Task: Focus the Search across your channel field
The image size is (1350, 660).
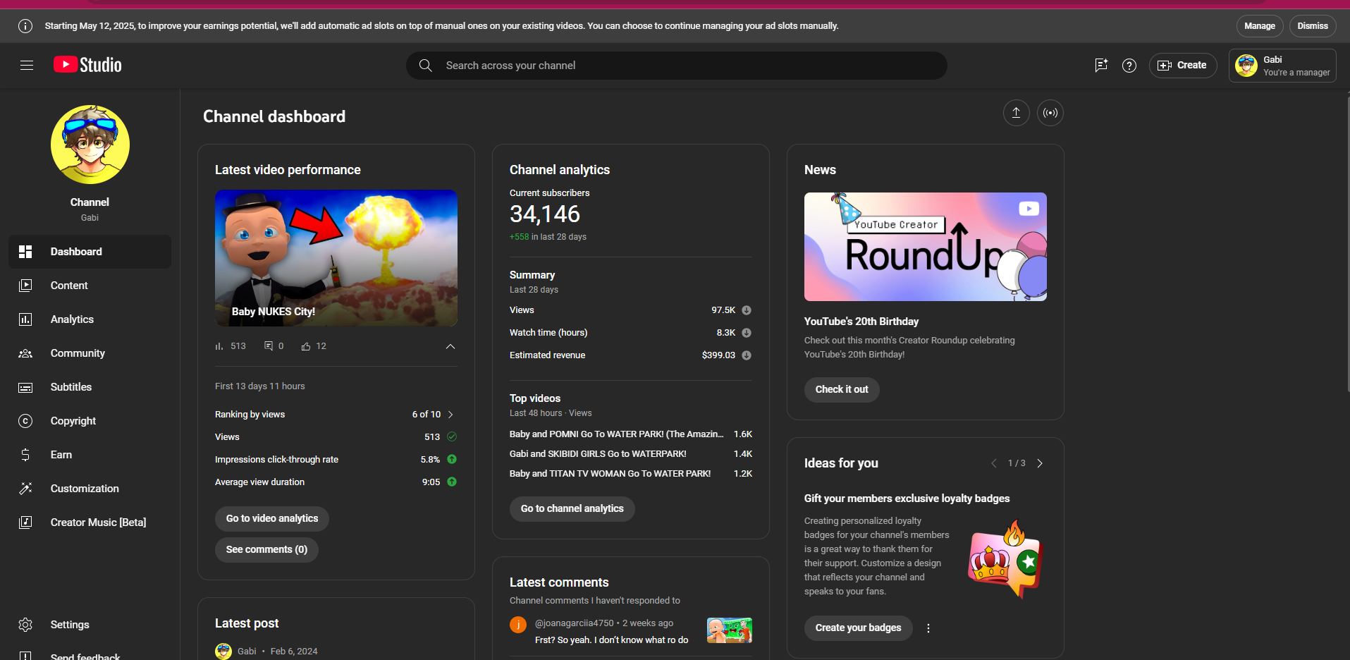Action: point(677,66)
